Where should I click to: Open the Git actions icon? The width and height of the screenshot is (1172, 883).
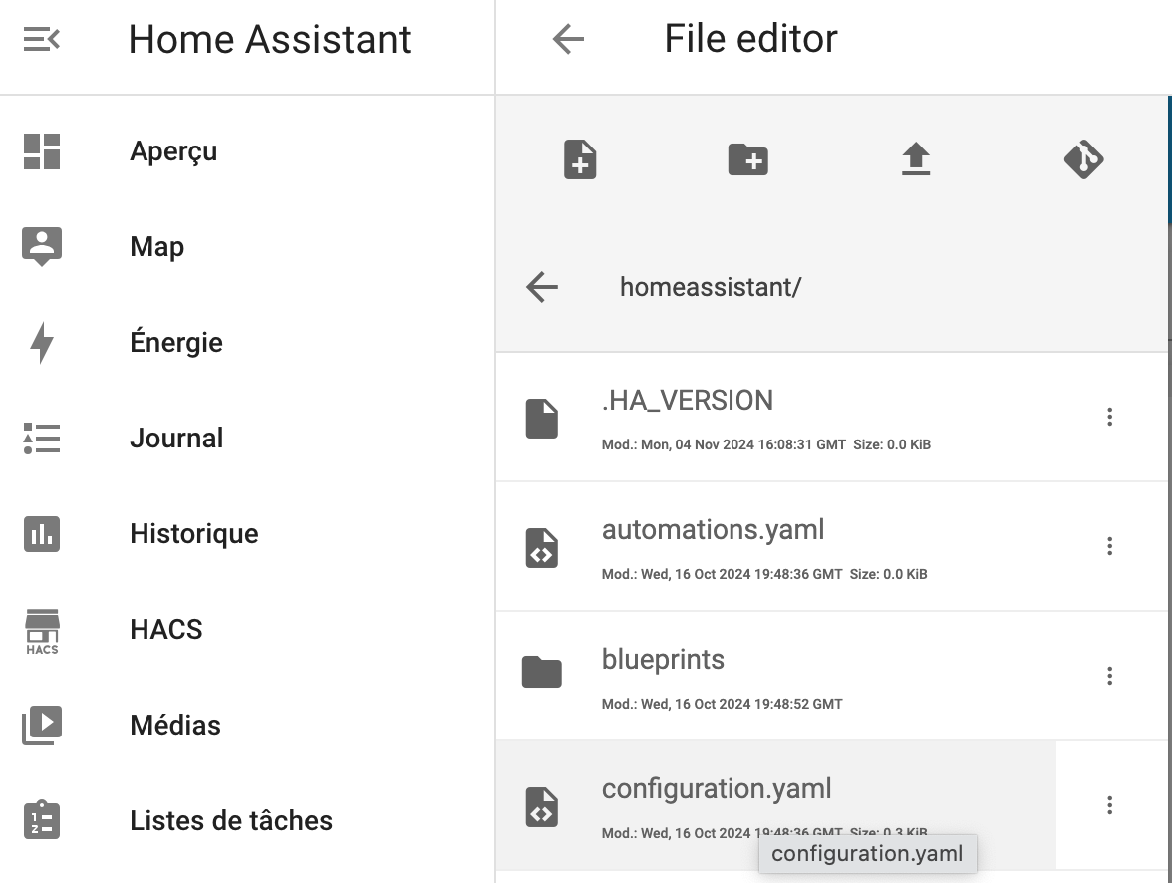pos(1084,159)
